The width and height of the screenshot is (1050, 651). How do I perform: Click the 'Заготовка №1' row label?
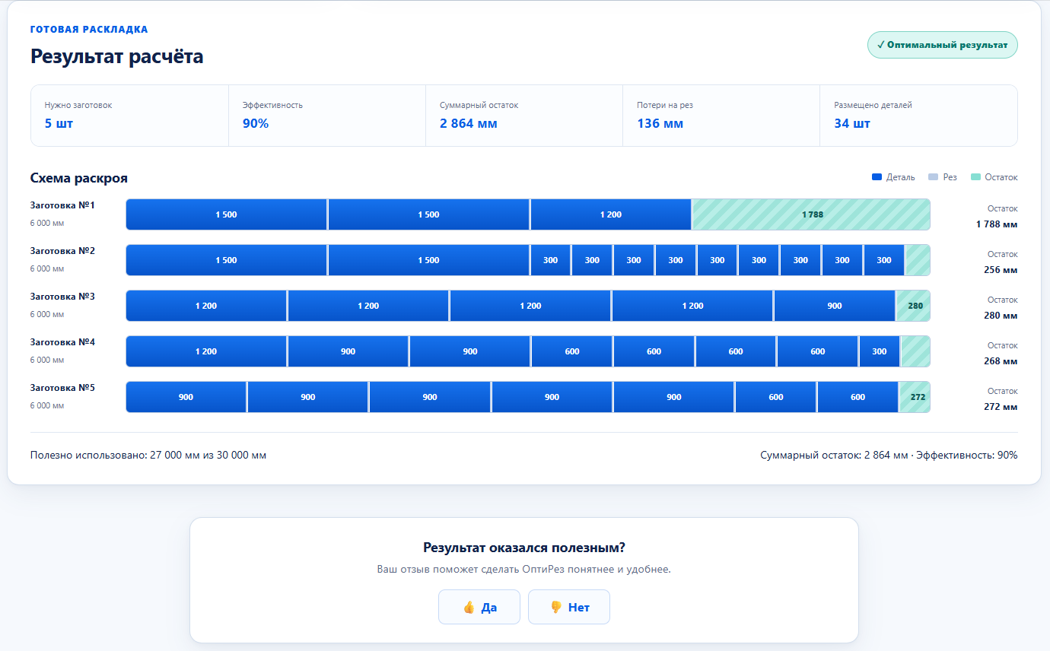click(62, 205)
